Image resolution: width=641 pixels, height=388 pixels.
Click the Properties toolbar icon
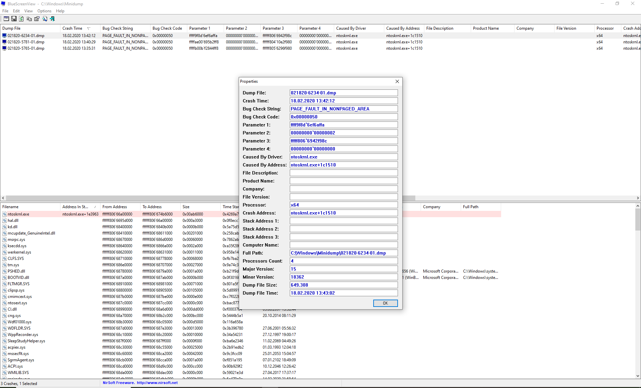click(x=37, y=19)
